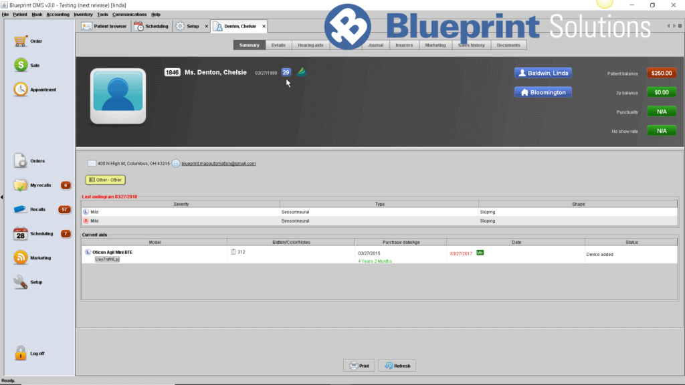Click the battery 312 icon
The width and height of the screenshot is (685, 385).
[x=233, y=252]
